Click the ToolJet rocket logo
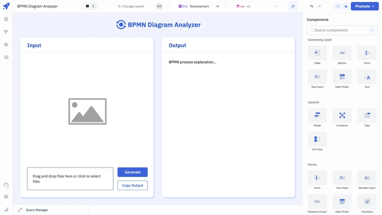Viewport: 382px width, 215px height. click(6, 6)
